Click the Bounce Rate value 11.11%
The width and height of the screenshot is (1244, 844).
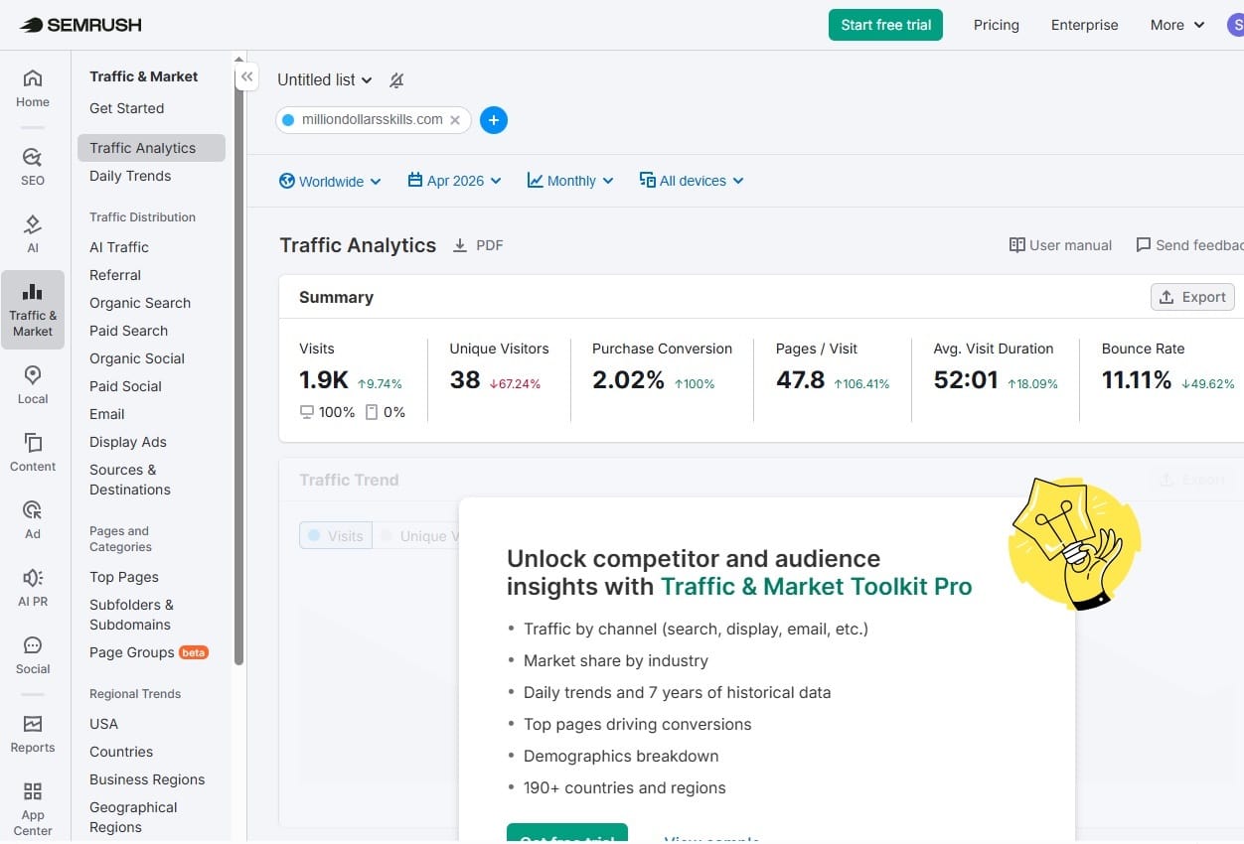pyautogui.click(x=1137, y=380)
